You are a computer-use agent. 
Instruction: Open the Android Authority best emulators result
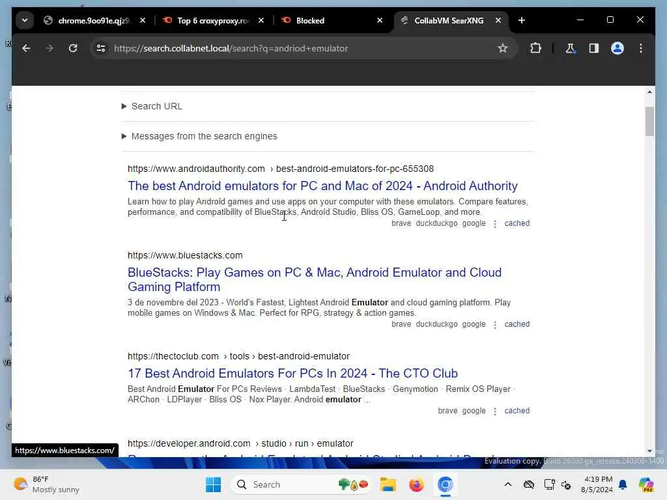coord(322,186)
